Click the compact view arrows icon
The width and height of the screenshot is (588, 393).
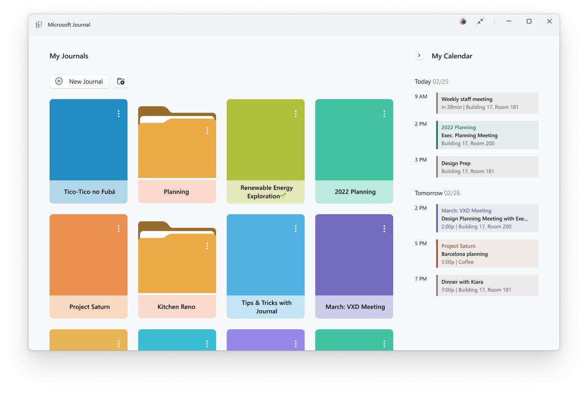[x=481, y=22]
